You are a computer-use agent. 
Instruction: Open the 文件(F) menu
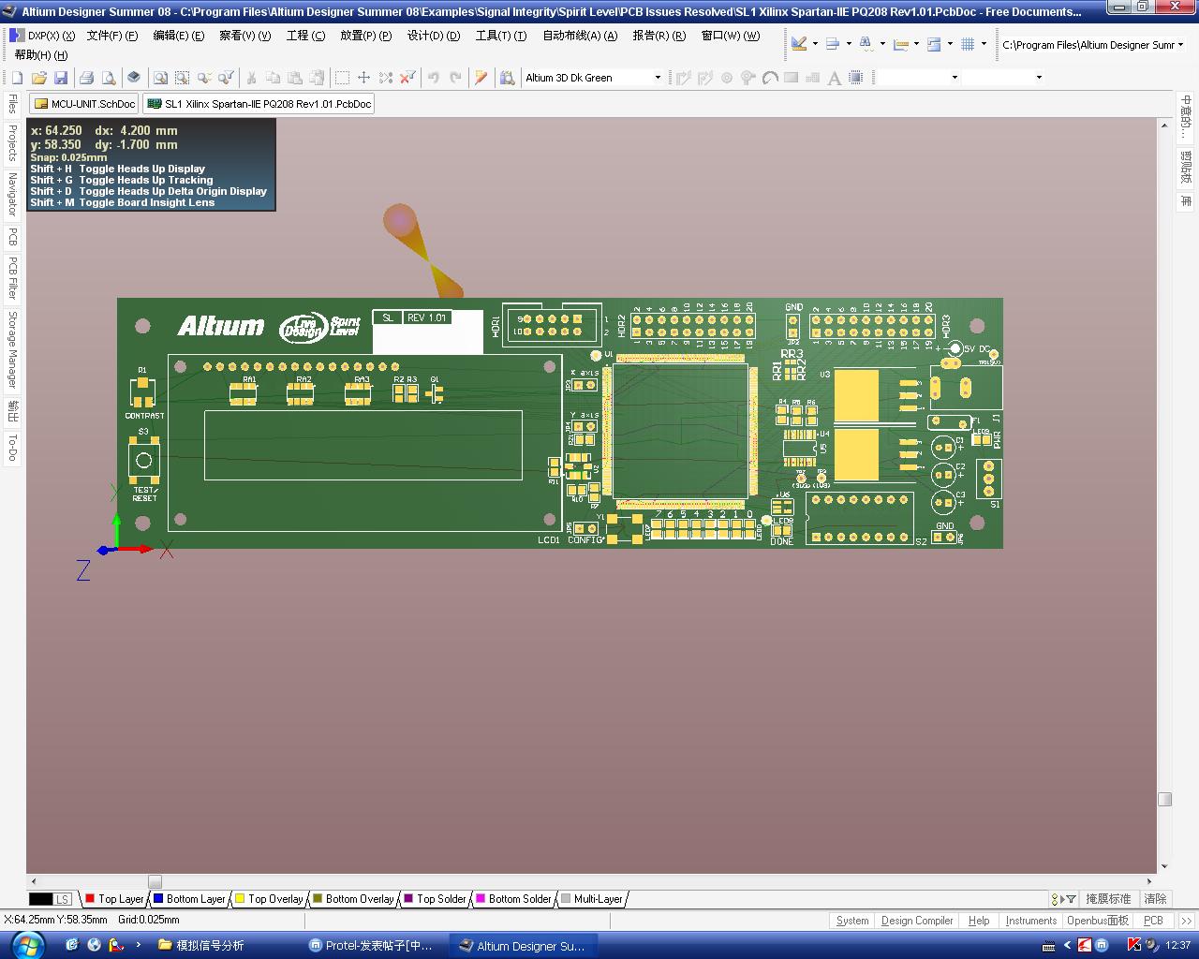coord(111,36)
